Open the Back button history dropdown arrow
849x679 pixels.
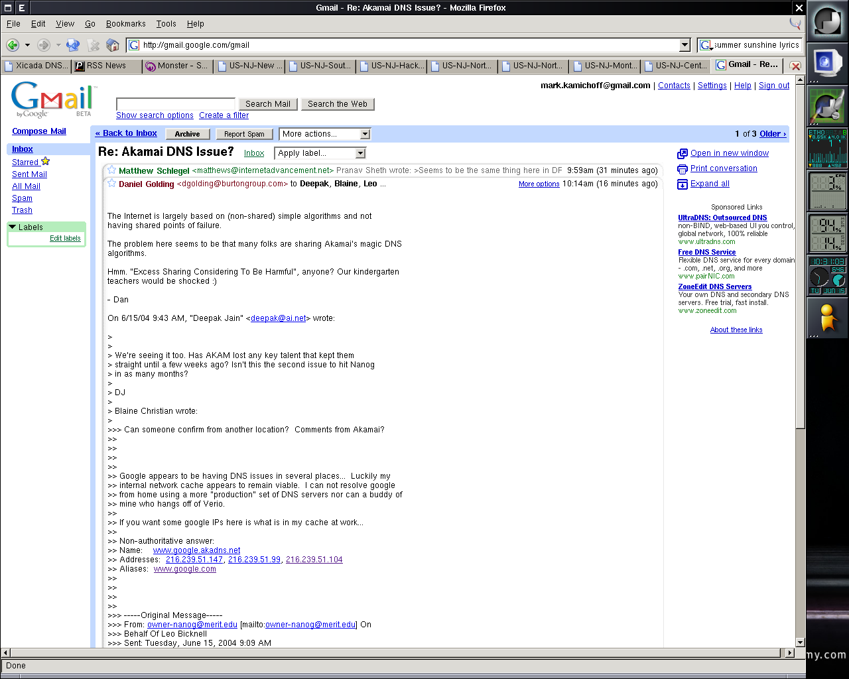click(x=27, y=45)
